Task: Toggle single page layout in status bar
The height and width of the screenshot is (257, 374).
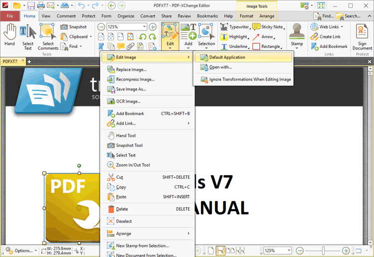Action: coord(211,251)
